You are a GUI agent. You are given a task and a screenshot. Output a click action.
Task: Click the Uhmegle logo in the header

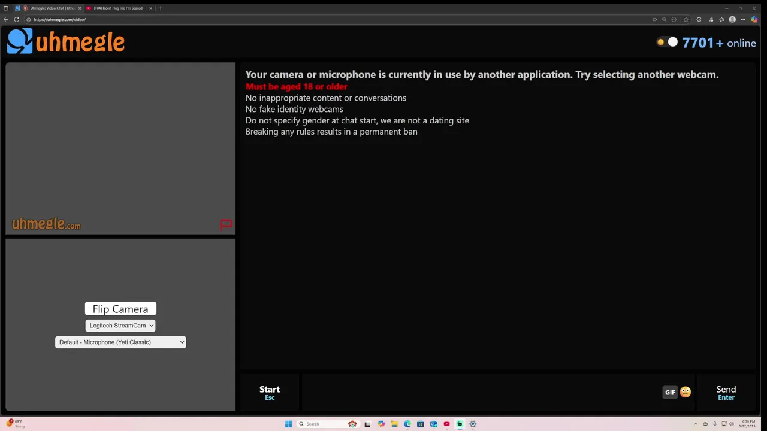pos(66,42)
